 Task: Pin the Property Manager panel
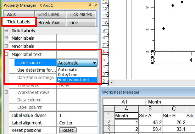tap(90, 5)
